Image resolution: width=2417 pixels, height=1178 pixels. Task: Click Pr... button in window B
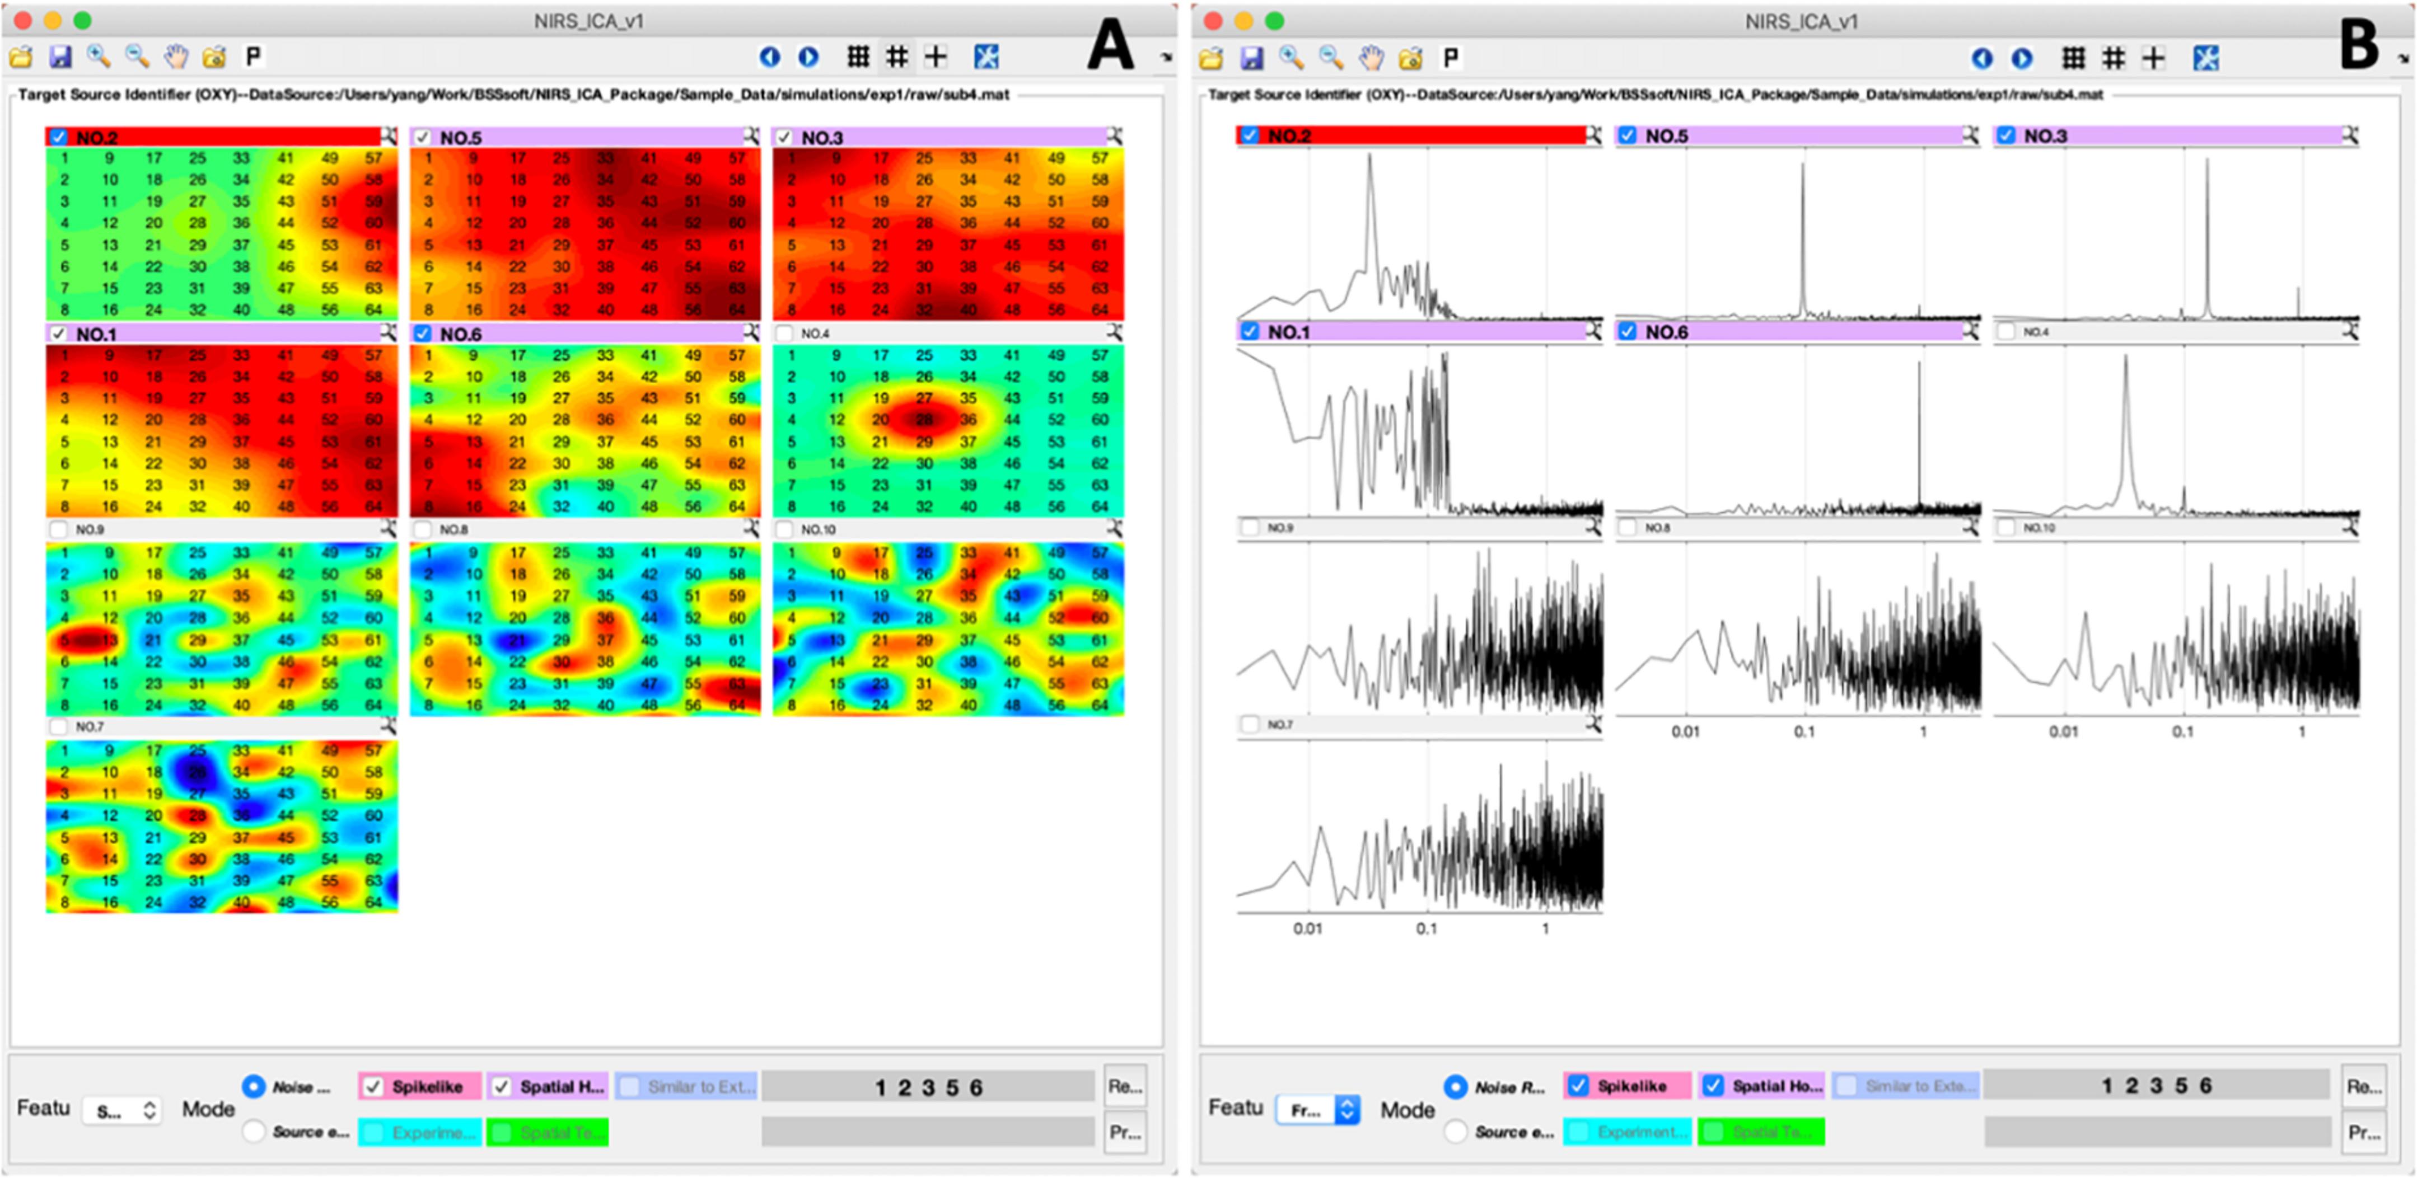tap(2364, 1133)
